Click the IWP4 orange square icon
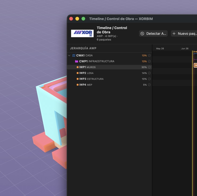197x196 pixels. click(x=77, y=85)
